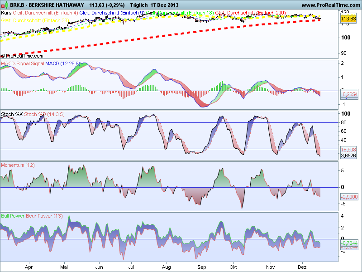Click the Stoch %D (14 3 5) legend
The width and height of the screenshot is (362, 272).
[x=44, y=114]
